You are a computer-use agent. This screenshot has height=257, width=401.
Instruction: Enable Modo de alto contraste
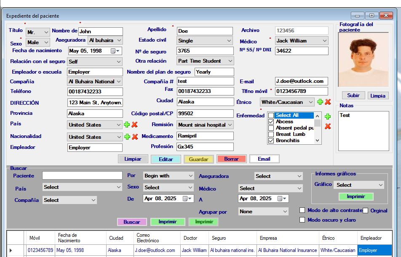(x=302, y=210)
